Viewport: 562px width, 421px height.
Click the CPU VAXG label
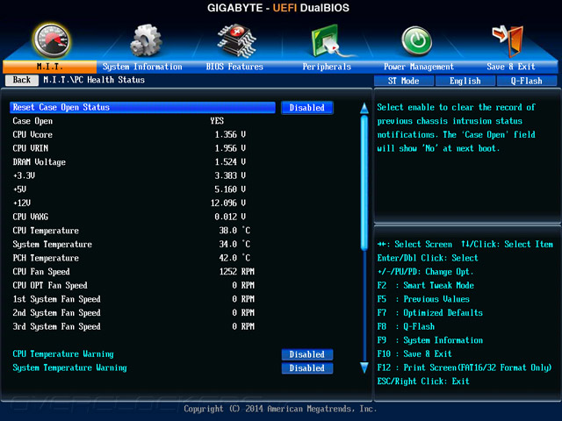click(x=31, y=217)
